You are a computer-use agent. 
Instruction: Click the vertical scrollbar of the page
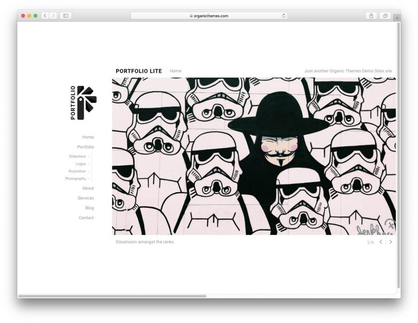[x=399, y=155]
